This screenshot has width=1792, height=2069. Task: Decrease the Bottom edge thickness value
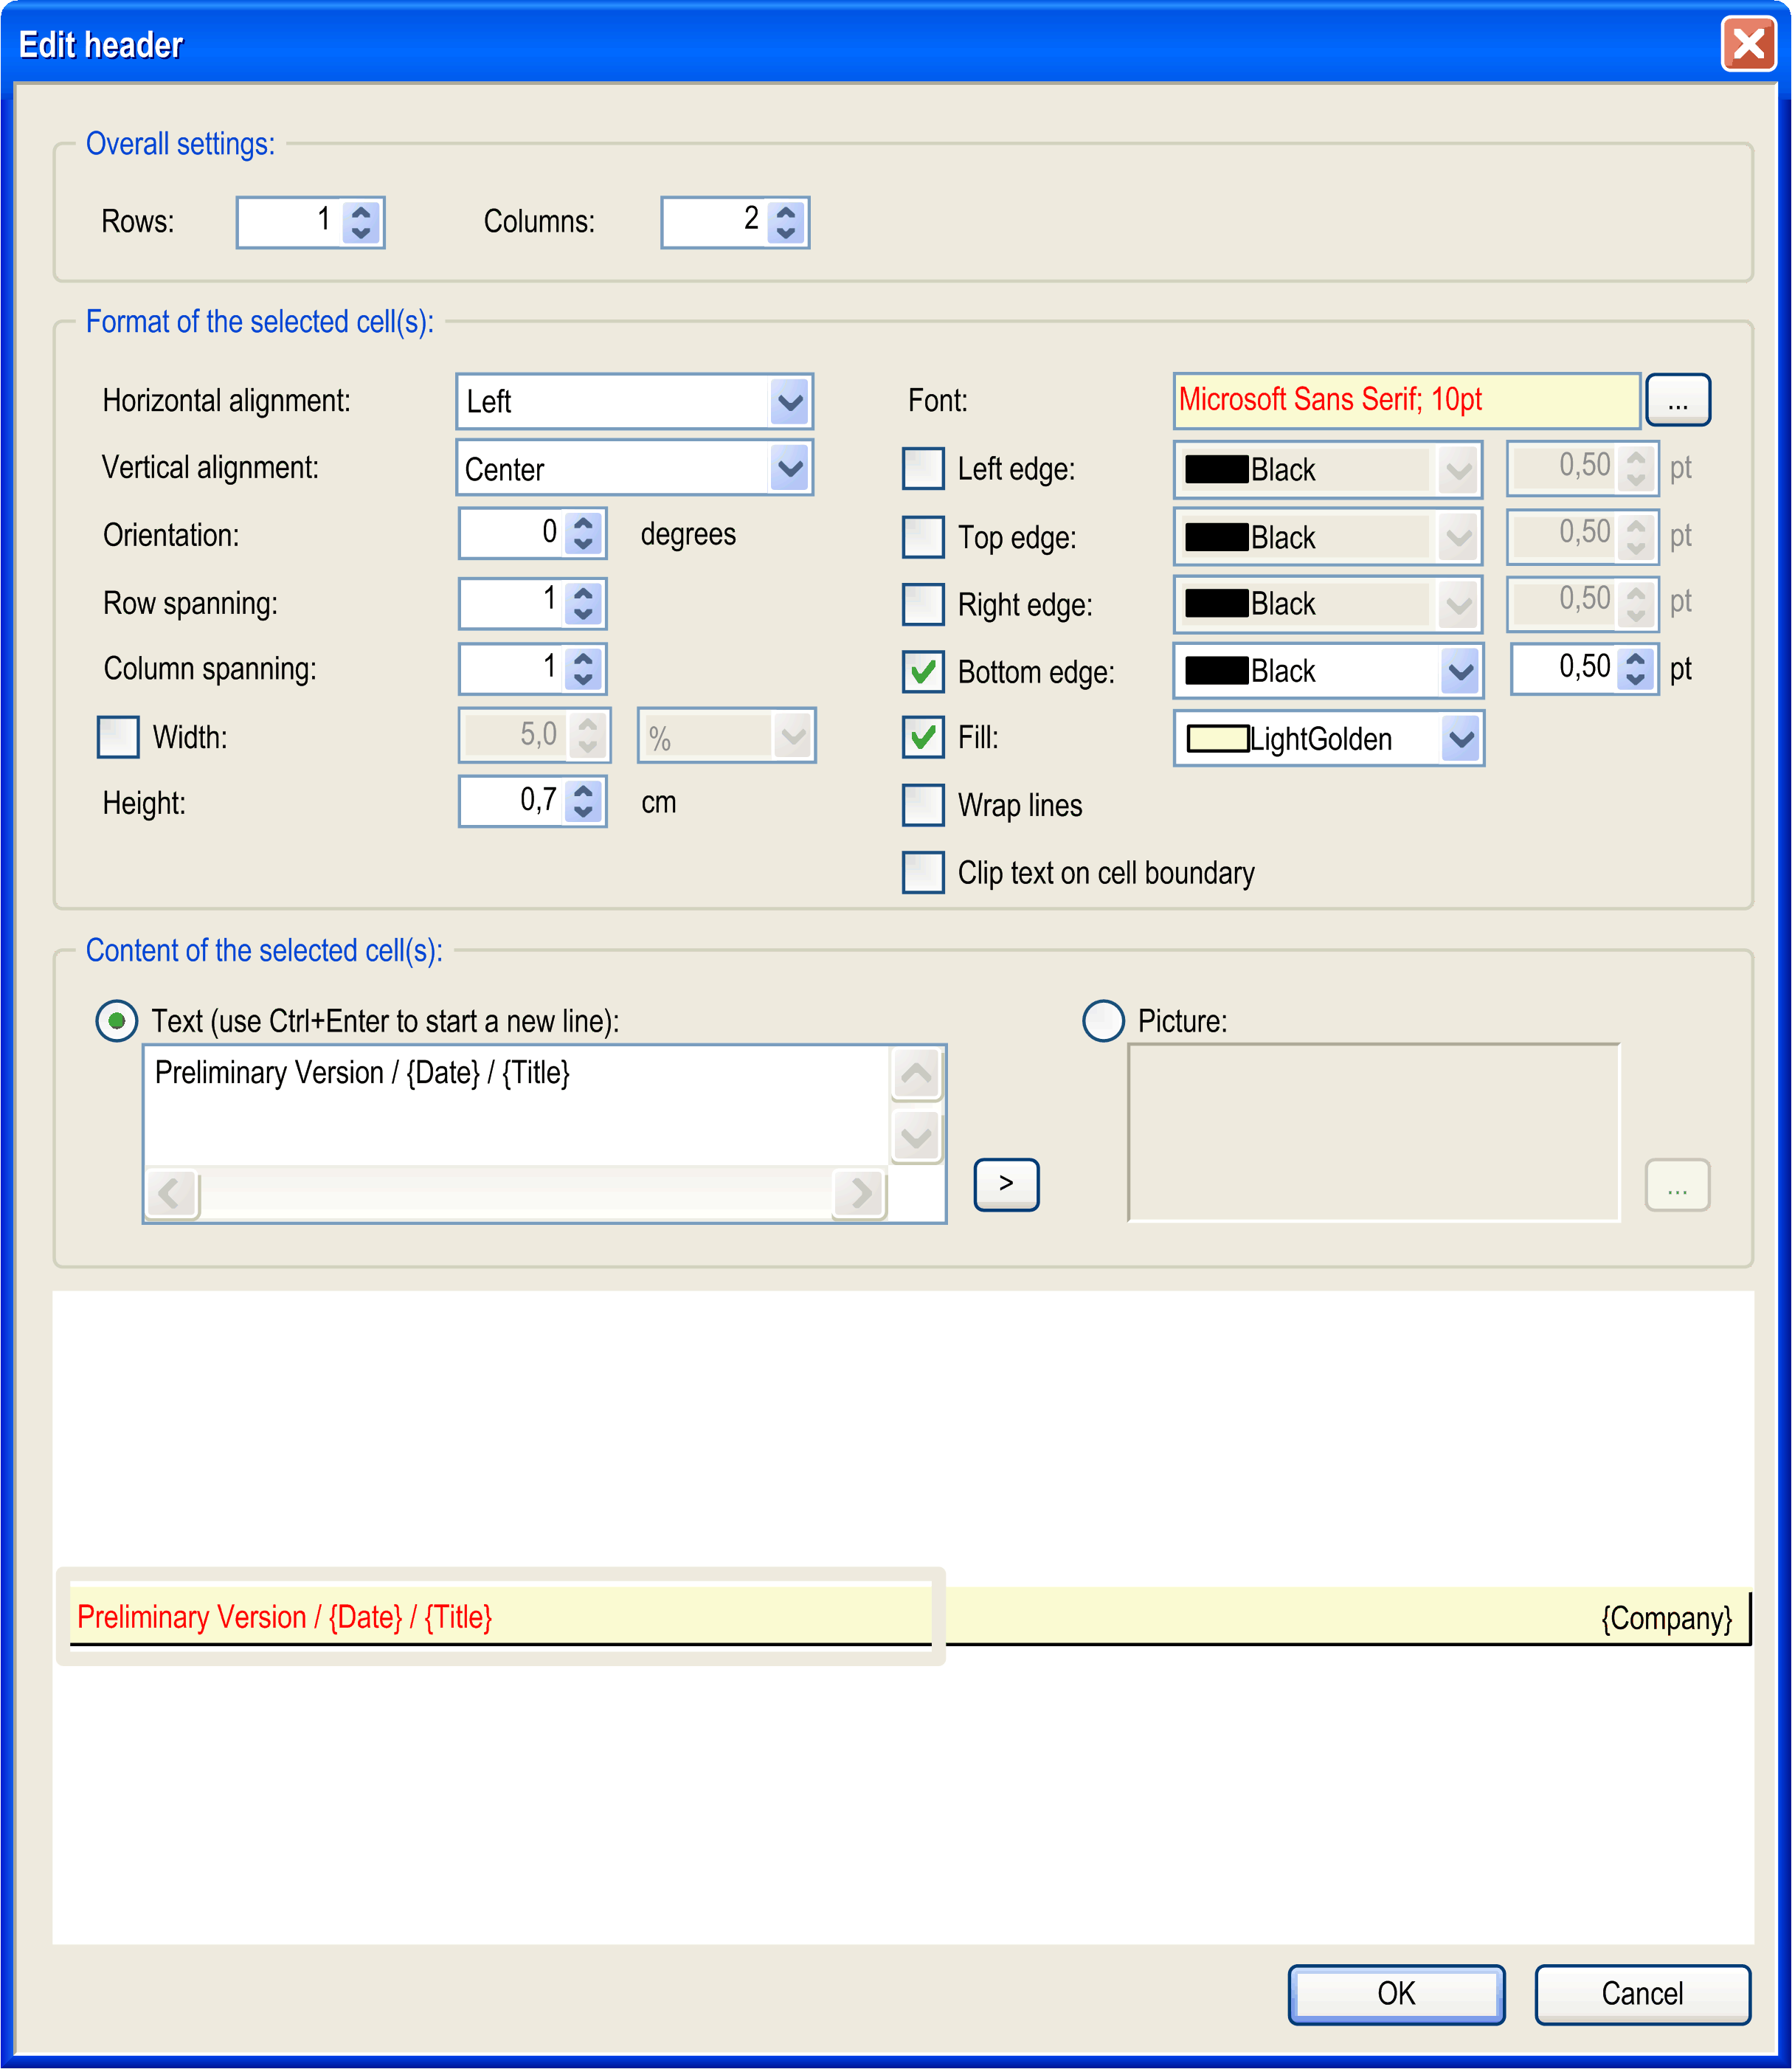point(1635,680)
